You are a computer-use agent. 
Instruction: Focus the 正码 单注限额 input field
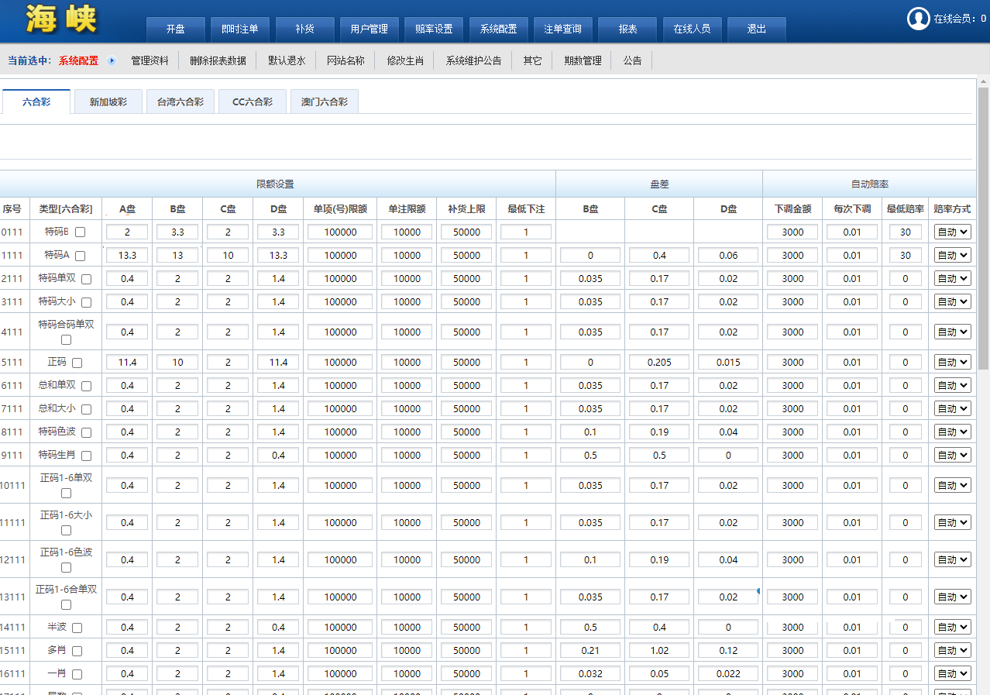[407, 363]
